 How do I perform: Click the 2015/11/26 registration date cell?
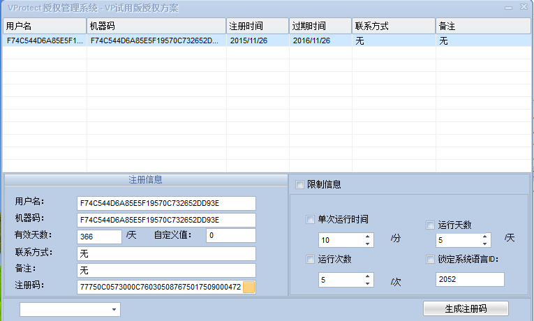click(258, 41)
